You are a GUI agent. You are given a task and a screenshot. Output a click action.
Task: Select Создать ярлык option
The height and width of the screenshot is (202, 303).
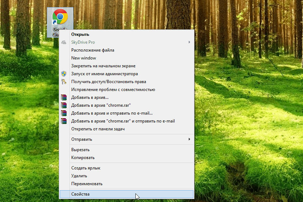86,168
